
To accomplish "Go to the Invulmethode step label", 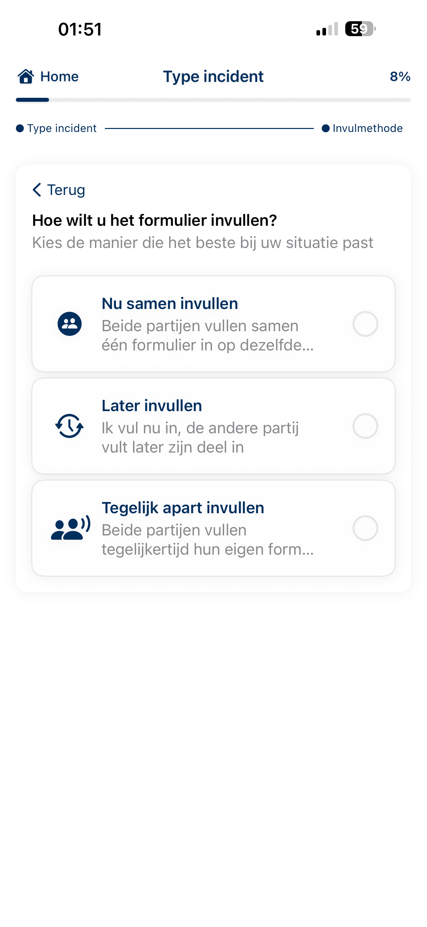I will pyautogui.click(x=367, y=128).
